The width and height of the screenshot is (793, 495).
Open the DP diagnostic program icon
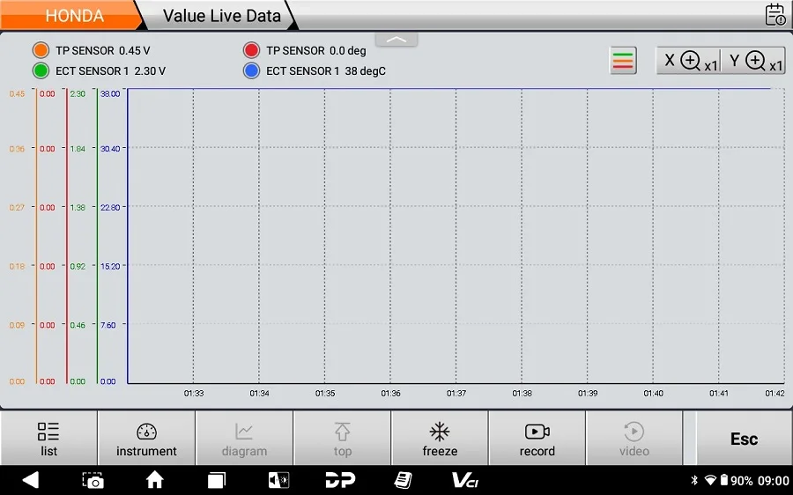(x=340, y=480)
